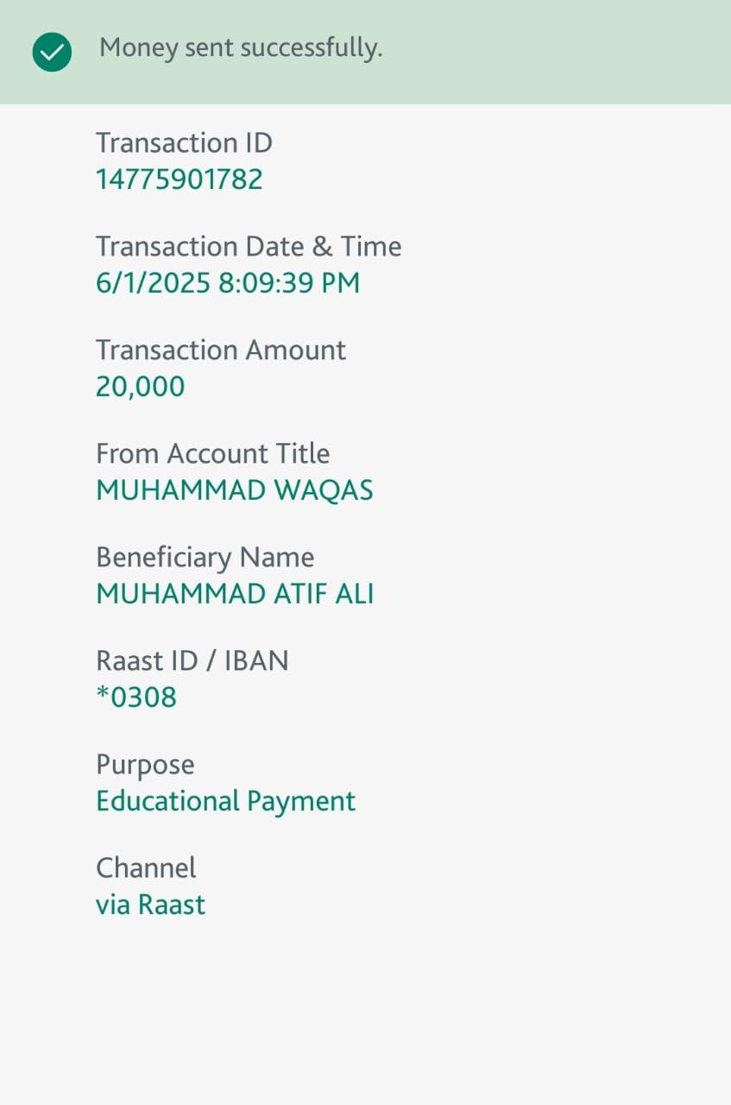Click the Raast ID / IBAN label

(x=192, y=661)
